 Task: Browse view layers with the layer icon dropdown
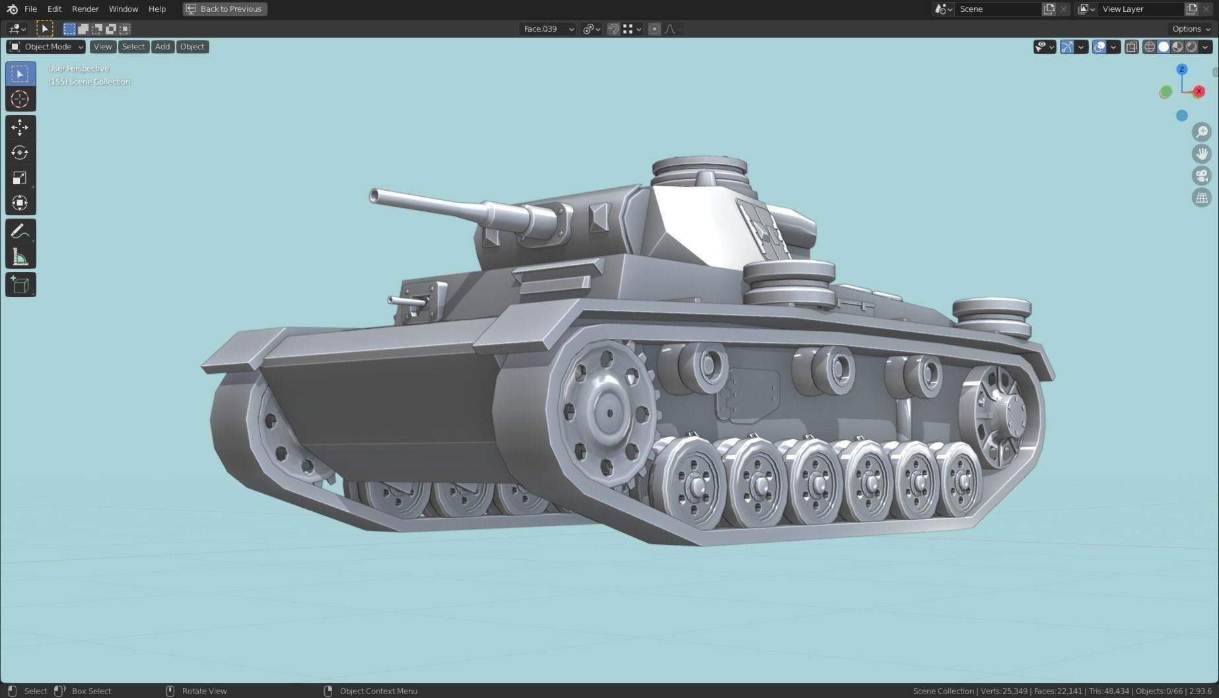coord(1086,9)
